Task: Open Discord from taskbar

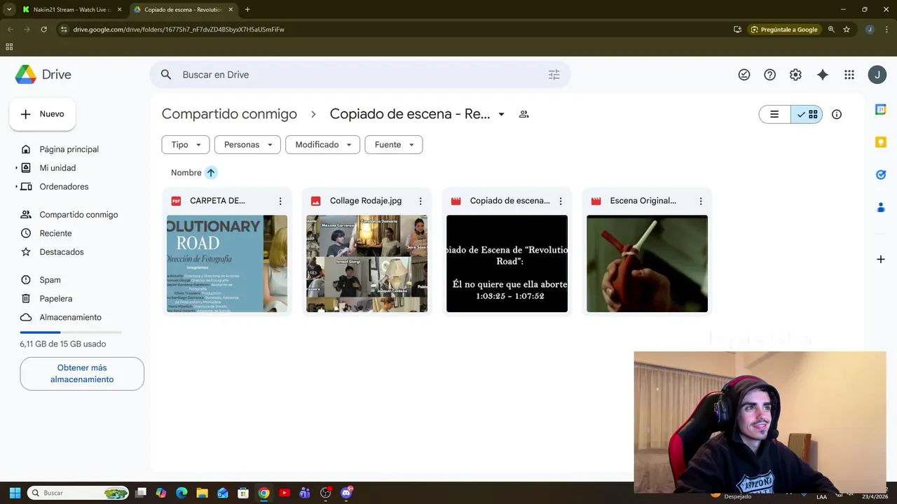Action: [x=346, y=493]
